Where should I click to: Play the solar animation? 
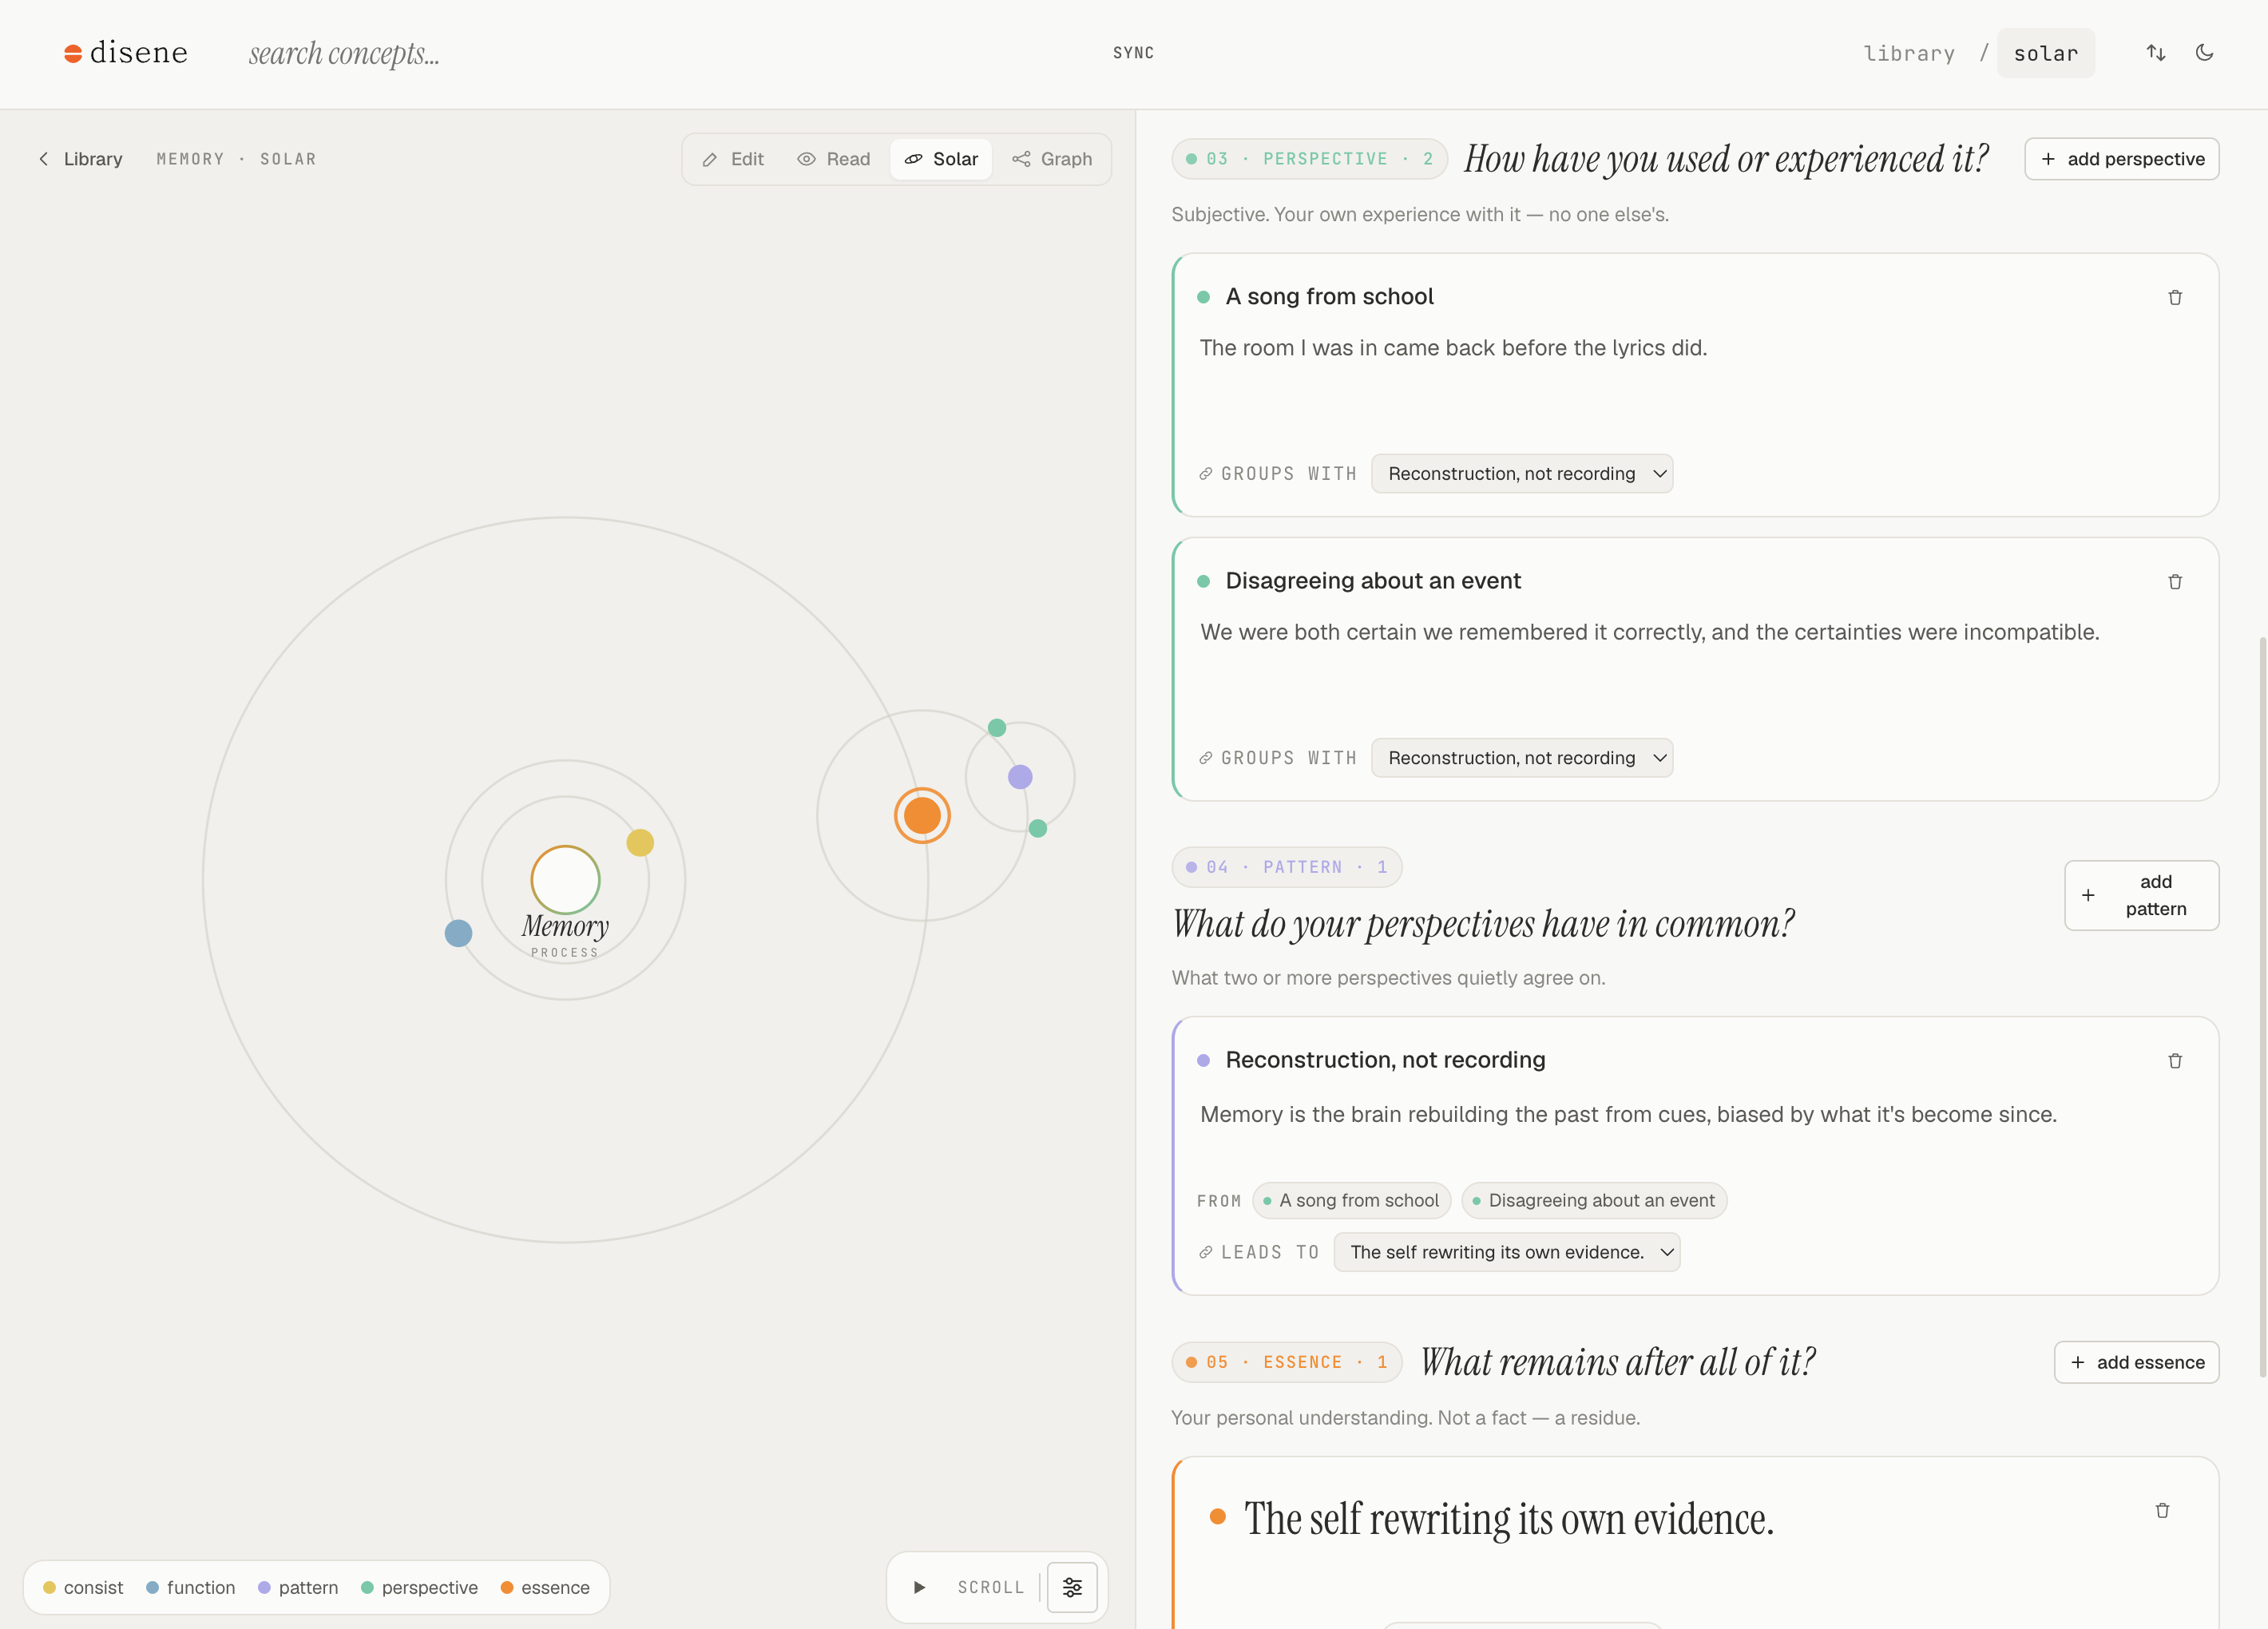pyautogui.click(x=919, y=1587)
